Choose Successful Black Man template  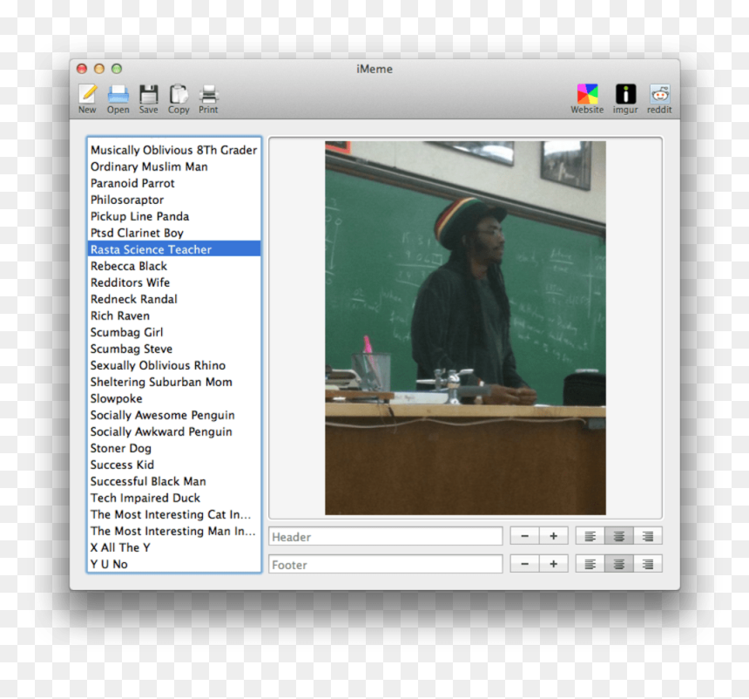174,481
